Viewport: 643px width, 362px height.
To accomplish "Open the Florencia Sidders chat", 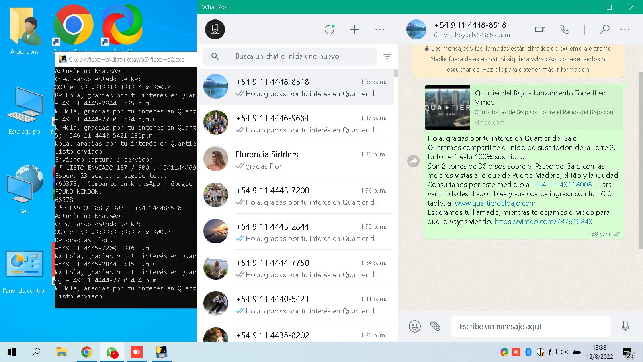I will [295, 159].
